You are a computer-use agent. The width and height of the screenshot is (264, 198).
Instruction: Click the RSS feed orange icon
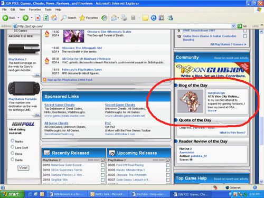tap(44, 80)
